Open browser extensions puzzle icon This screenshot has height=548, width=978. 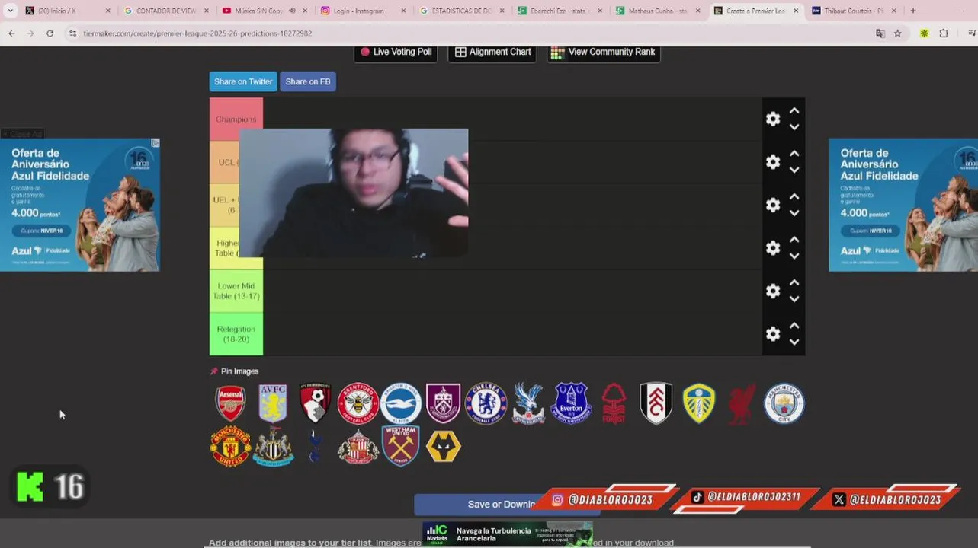(944, 33)
